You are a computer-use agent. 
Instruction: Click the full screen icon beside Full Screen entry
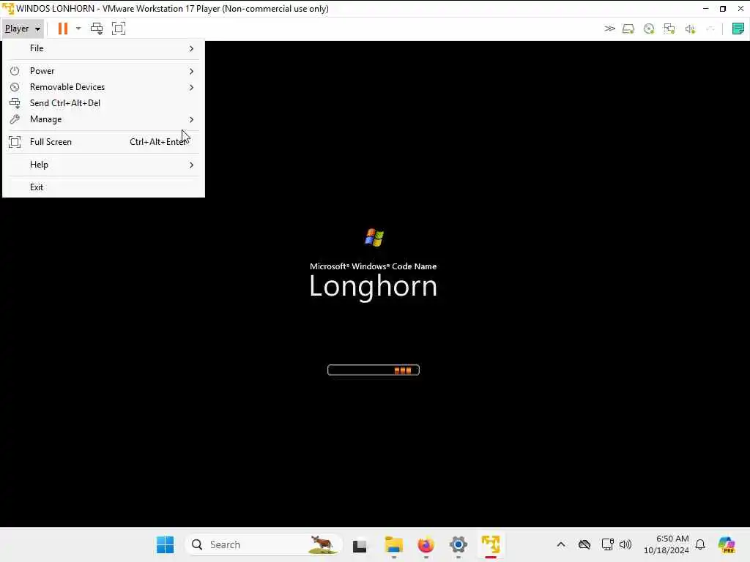(15, 142)
